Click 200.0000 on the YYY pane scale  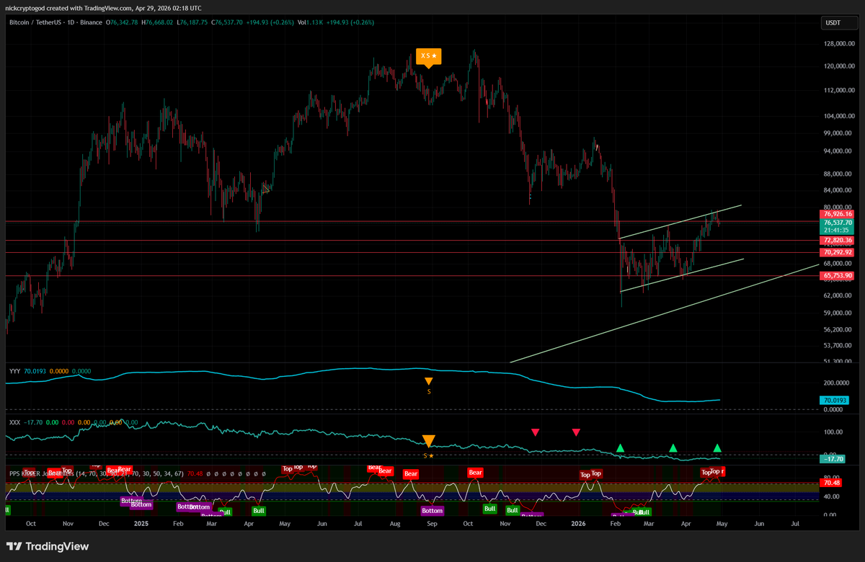coord(836,383)
